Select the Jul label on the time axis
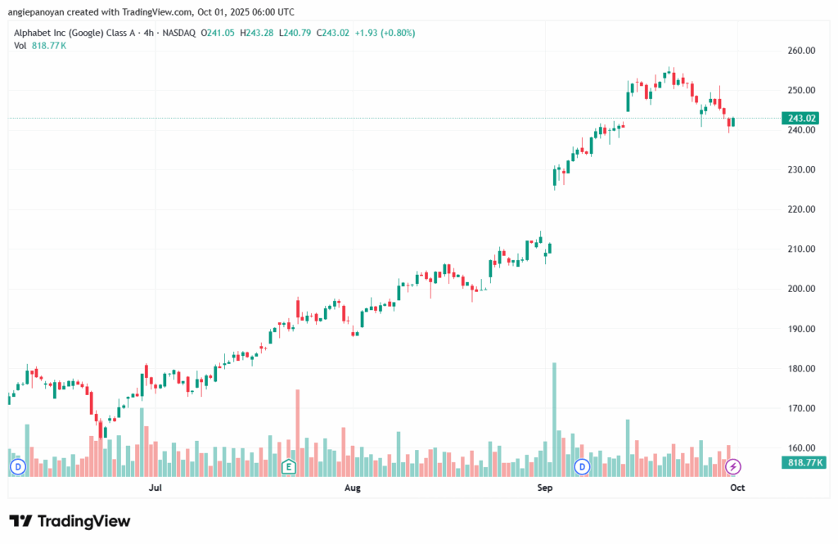838x544 pixels. point(154,488)
